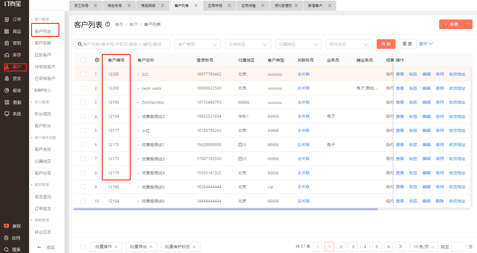Click the more options ellipsis beside 新增
The image size is (477, 253).
click(x=468, y=24)
